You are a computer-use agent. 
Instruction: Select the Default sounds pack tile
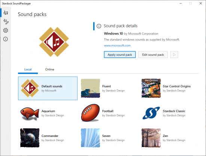coord(48,88)
